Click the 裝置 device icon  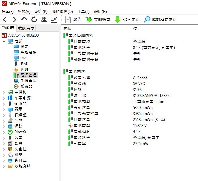point(10,138)
